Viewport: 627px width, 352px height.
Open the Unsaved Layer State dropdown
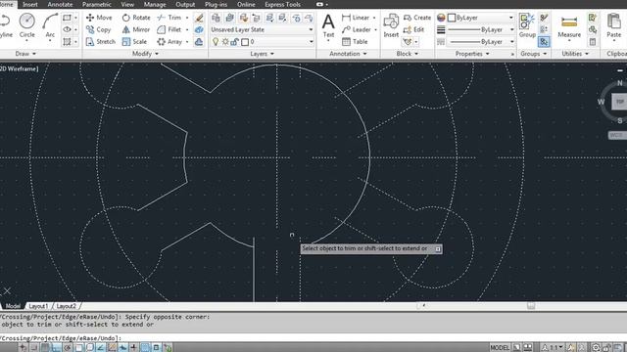262,29
